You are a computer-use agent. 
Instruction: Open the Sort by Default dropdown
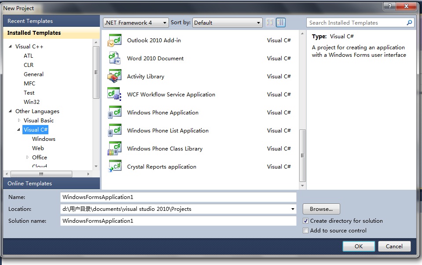[x=227, y=22]
